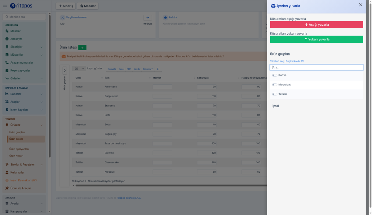
Task: Close the Fiyatları yuvarla panel
Action: click(361, 5)
